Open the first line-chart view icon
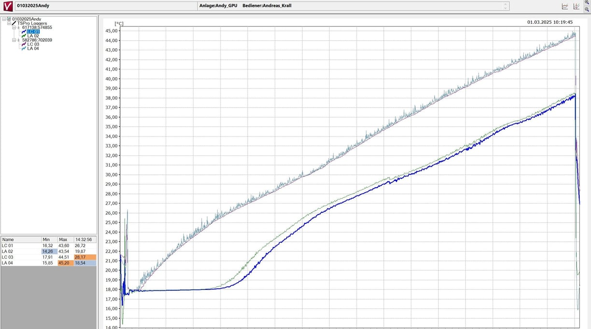This screenshot has width=591, height=329. point(565,6)
